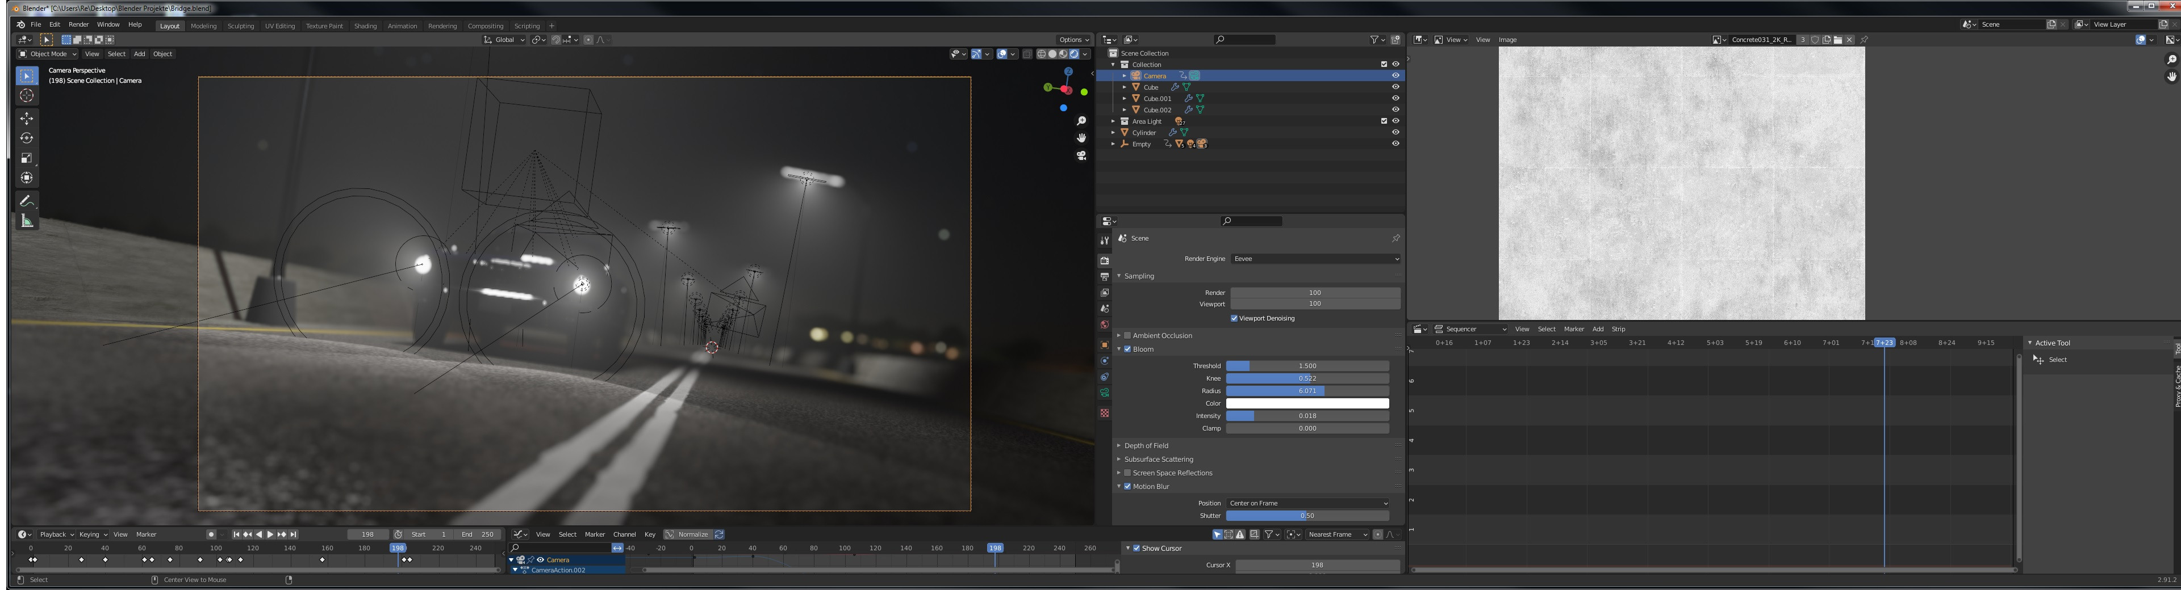2181x590 pixels.
Task: Toggle X-Ray in viewport header
Action: pos(1027,54)
